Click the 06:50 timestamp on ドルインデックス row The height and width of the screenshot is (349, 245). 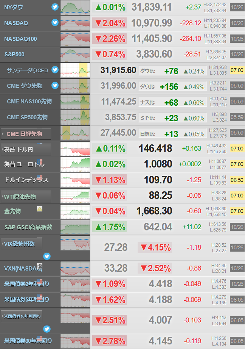click(x=237, y=180)
